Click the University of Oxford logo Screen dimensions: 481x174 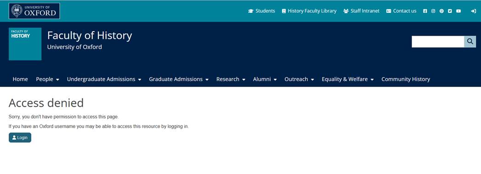(x=34, y=11)
